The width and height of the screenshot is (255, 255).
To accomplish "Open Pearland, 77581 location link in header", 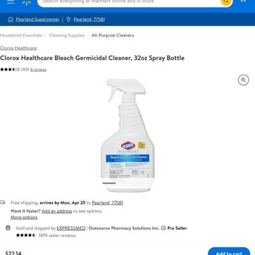I will coord(89,20).
